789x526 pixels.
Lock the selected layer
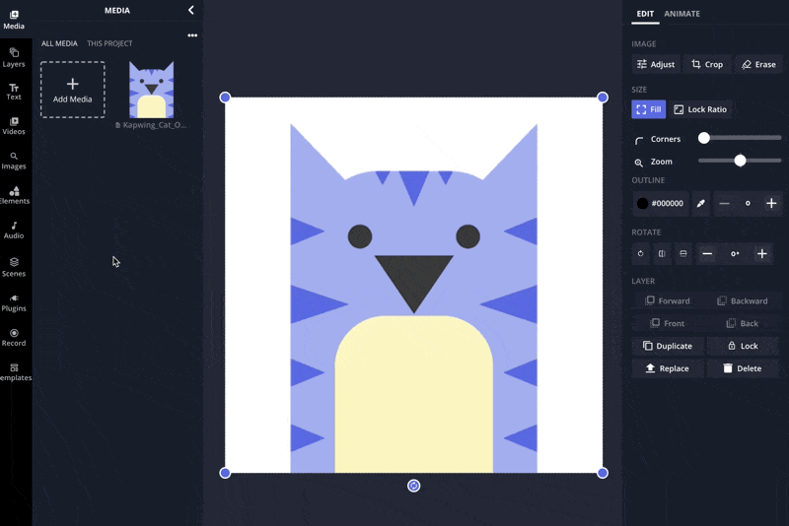742,346
